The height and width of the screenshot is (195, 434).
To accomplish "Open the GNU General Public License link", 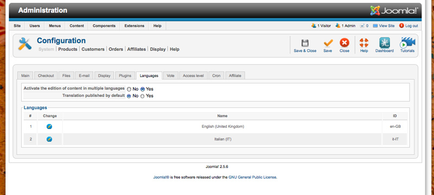I will point(252,177).
